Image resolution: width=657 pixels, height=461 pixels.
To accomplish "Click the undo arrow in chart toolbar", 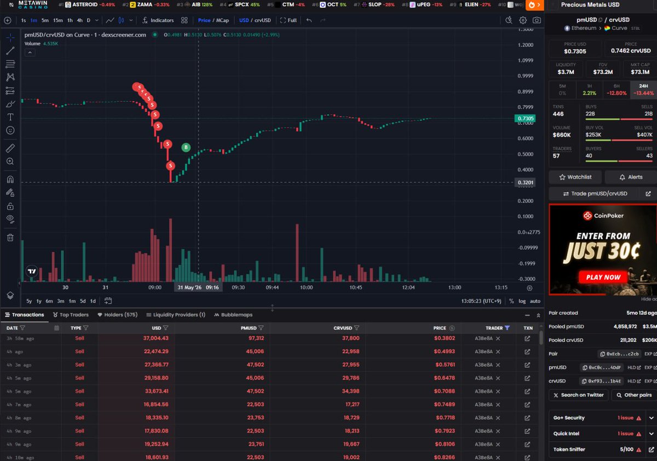I will click(x=309, y=20).
